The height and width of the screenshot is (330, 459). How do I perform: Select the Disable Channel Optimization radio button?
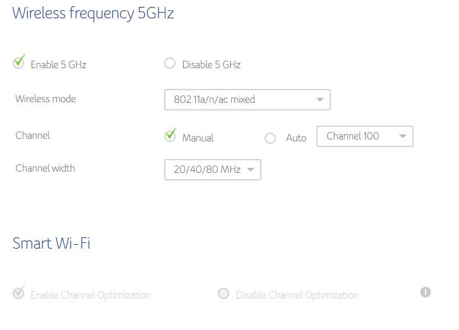coord(223,293)
